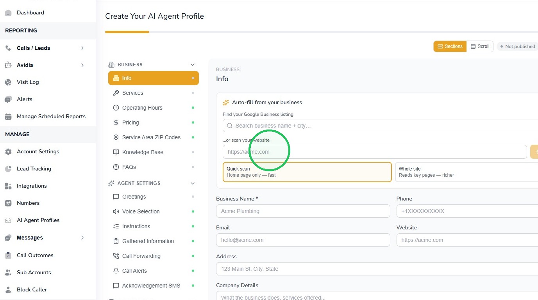Open the Sub Accounts people icon
This screenshot has width=538, height=300.
[8, 273]
